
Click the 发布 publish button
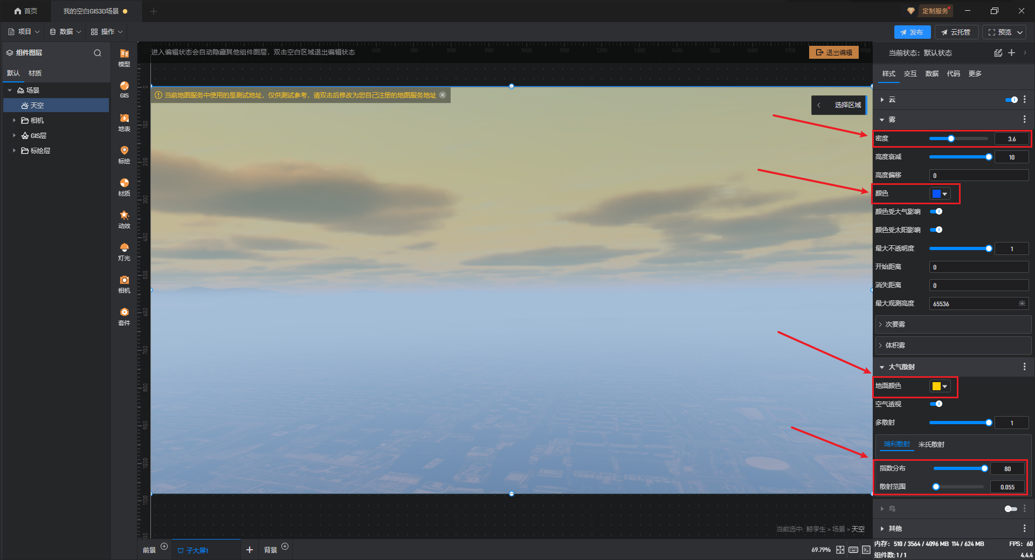pos(912,32)
